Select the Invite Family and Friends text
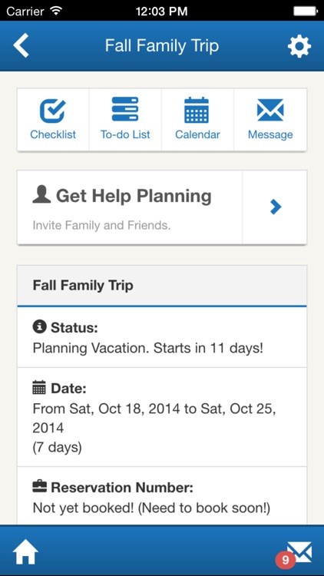 [102, 225]
